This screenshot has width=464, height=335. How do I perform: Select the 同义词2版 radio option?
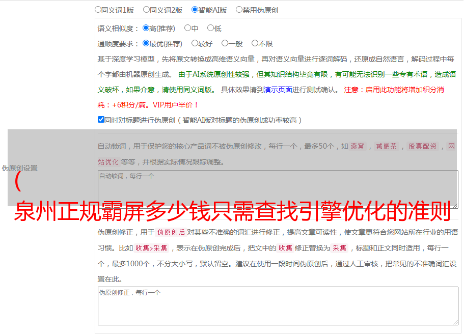[146, 10]
